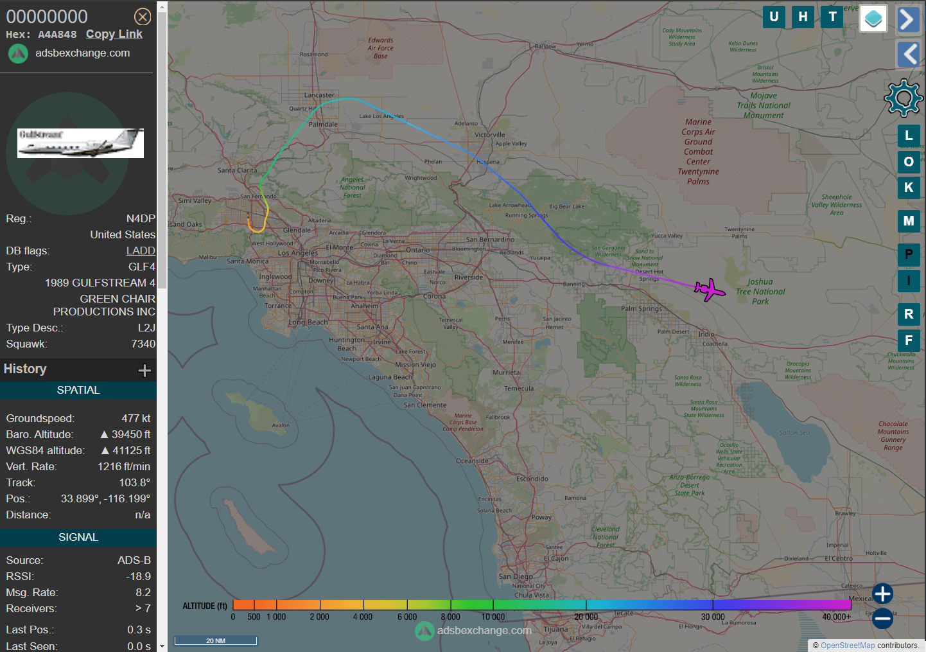The width and height of the screenshot is (926, 652).
Task: Click the right-arrow expand sidebar button
Action: coord(909,19)
